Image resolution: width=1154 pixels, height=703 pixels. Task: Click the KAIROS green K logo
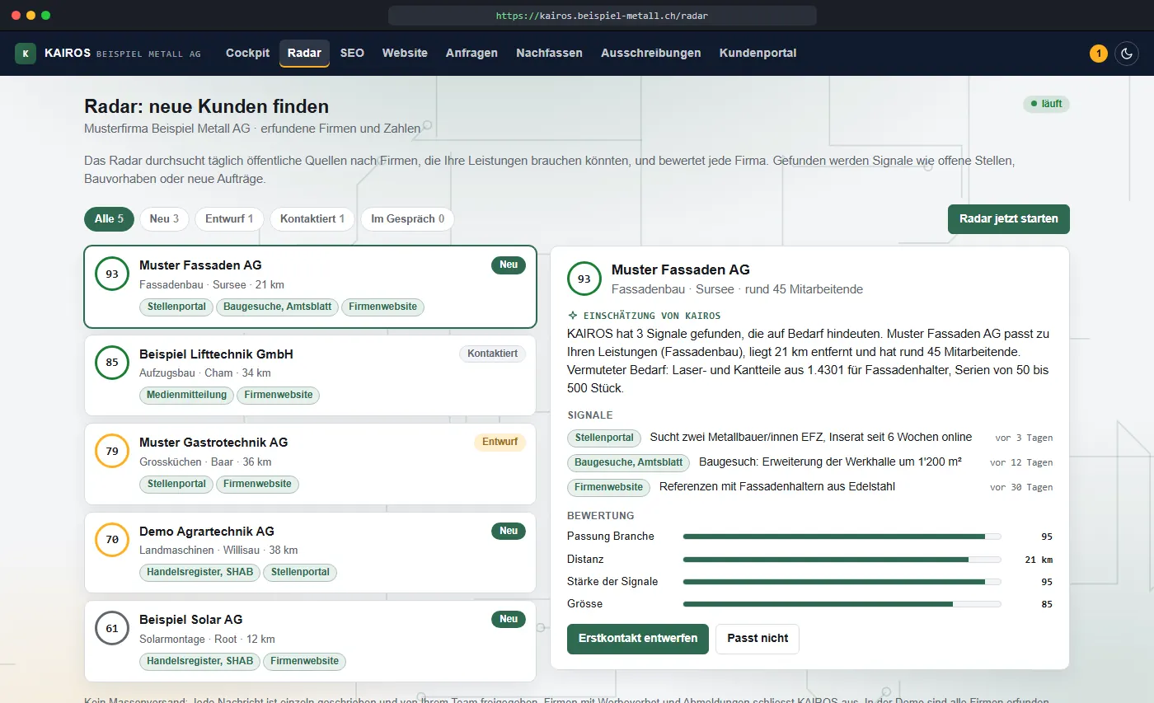26,54
